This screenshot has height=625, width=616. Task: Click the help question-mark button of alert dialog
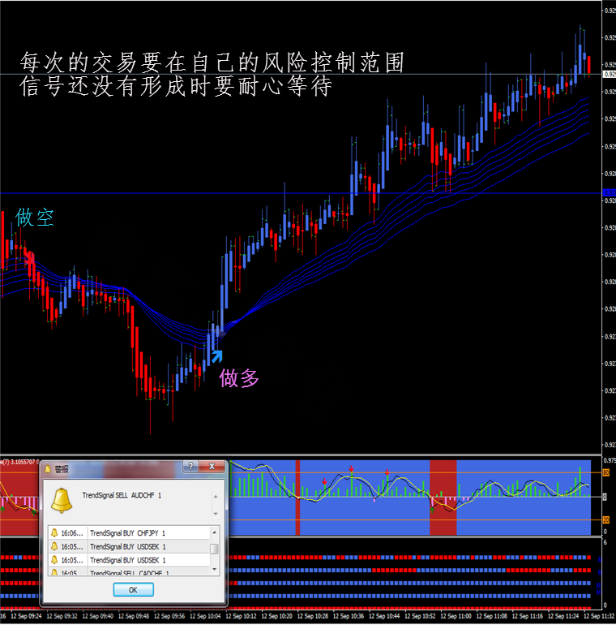[x=190, y=467]
